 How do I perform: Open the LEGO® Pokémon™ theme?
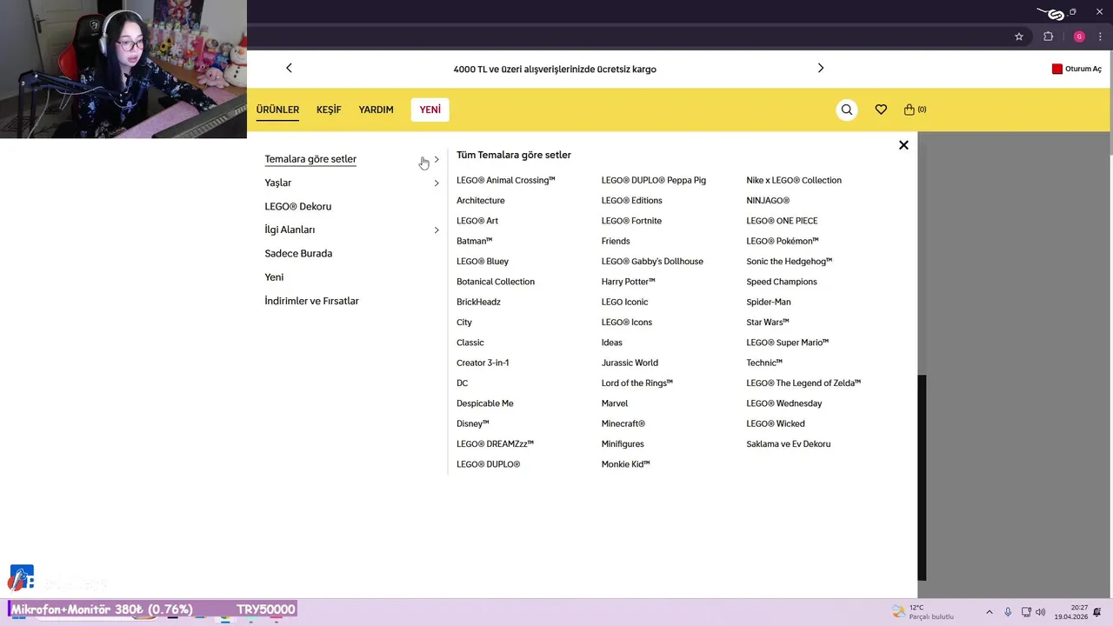[783, 241]
